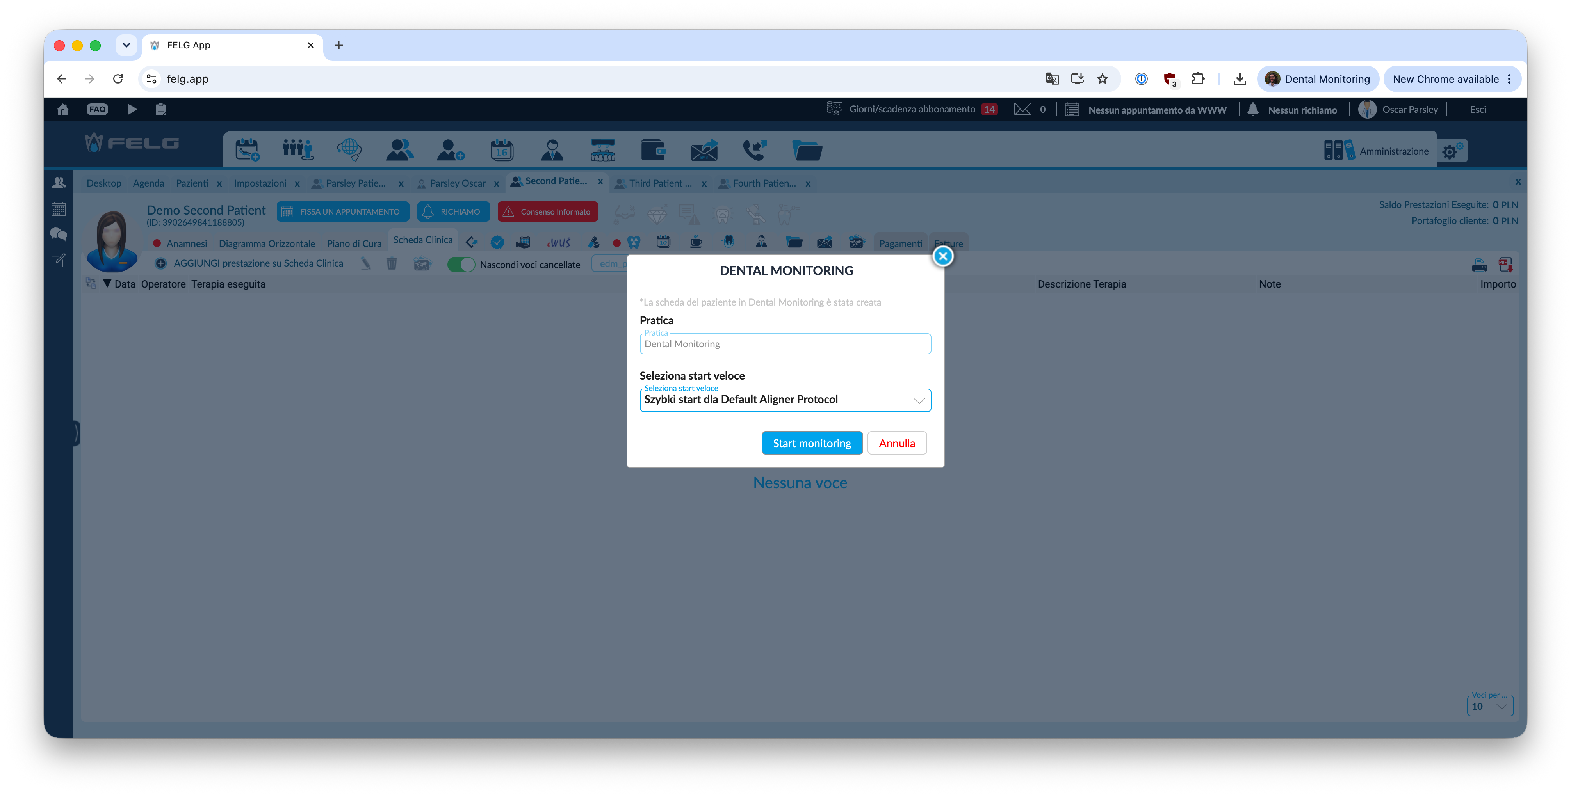Click the chat bubbles sidebar icon
The width and height of the screenshot is (1571, 796).
[x=59, y=234]
